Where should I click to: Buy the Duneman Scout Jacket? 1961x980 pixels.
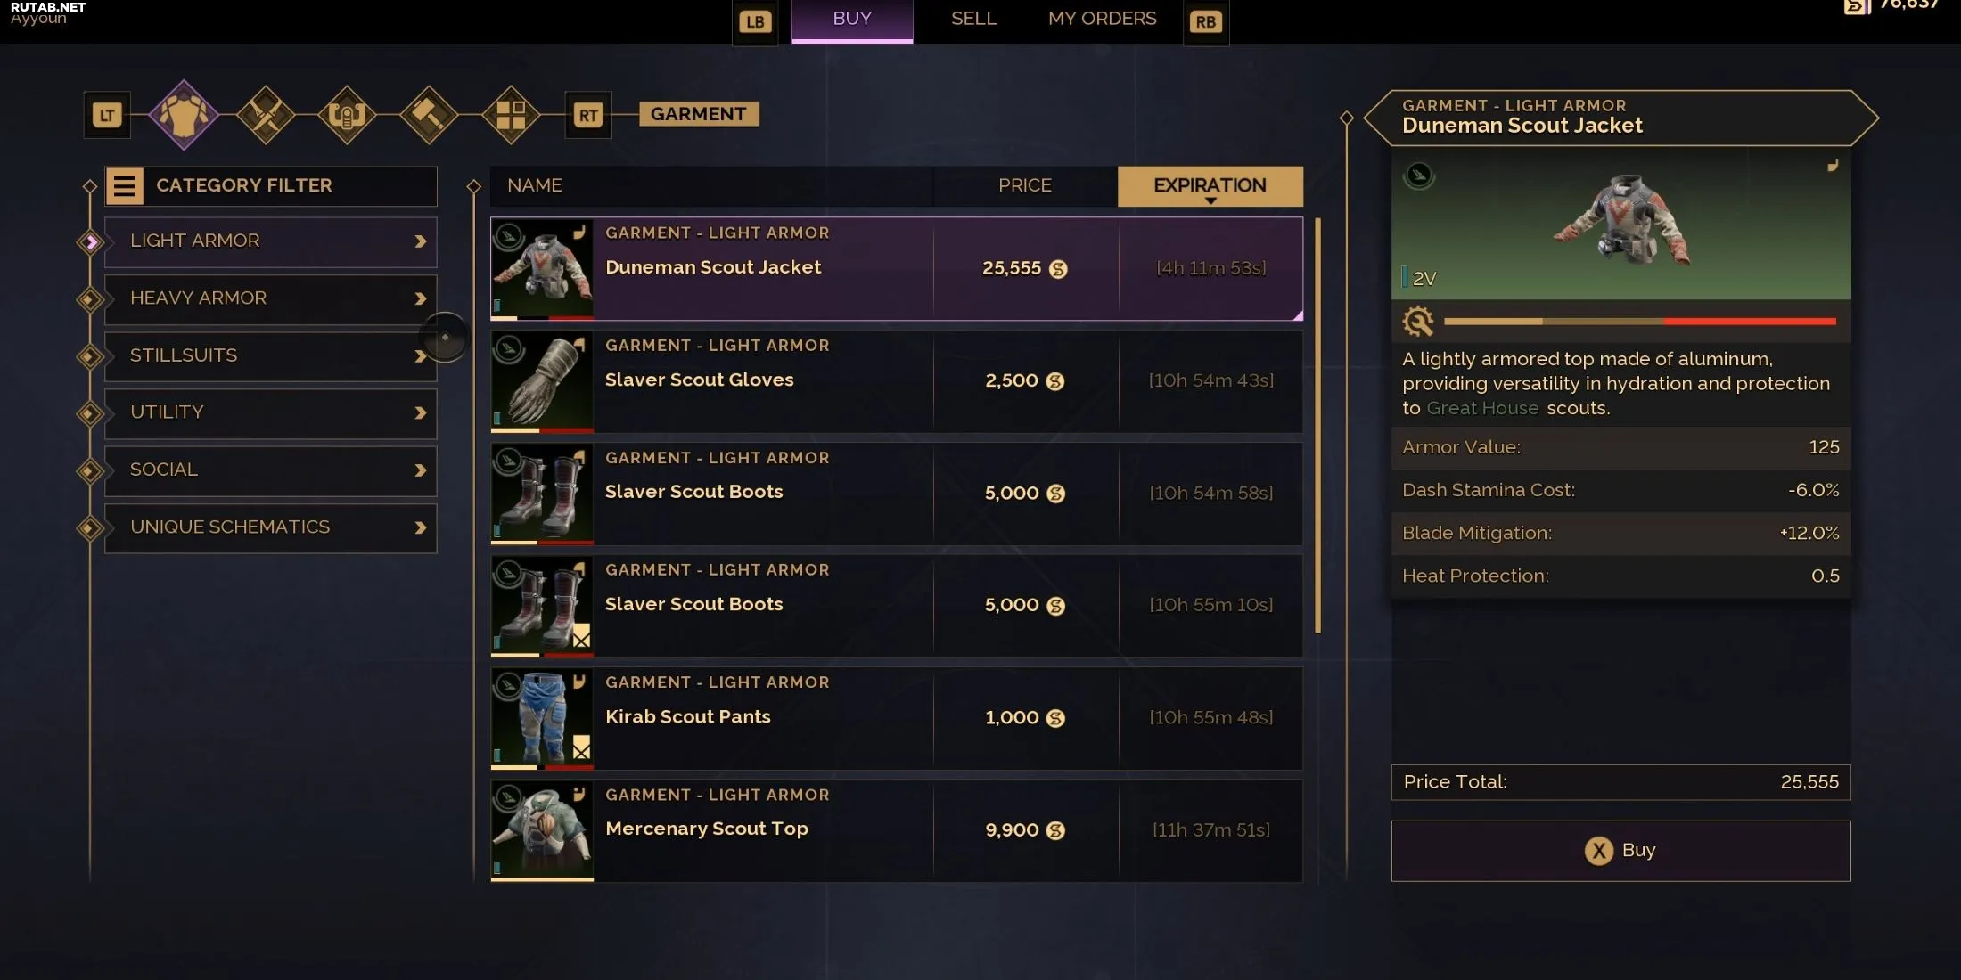(x=1620, y=851)
